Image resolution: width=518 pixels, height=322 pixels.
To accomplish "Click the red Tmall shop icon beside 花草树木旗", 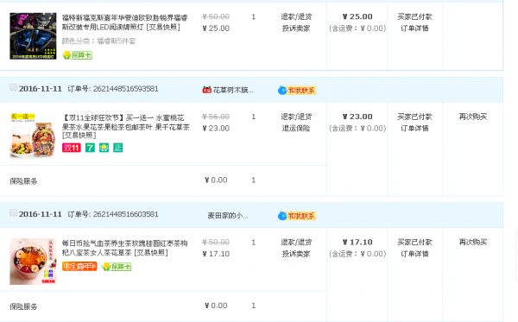I will click(207, 90).
